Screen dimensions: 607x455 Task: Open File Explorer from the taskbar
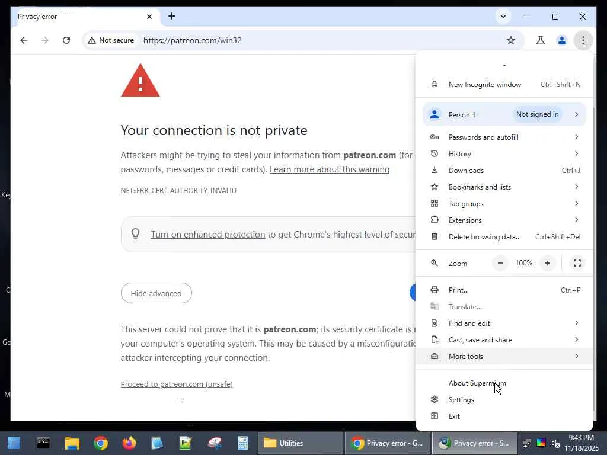point(72,443)
